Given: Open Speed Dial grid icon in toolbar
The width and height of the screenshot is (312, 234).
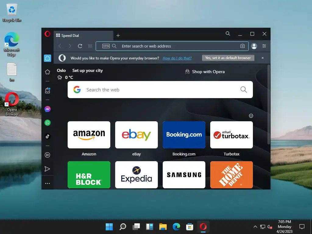Looking at the screenshot, I should pos(90,46).
